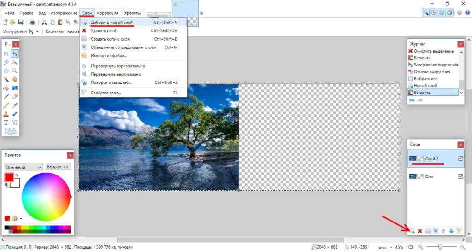
Task: Select the Ellipse Select tool
Action: pos(6,70)
